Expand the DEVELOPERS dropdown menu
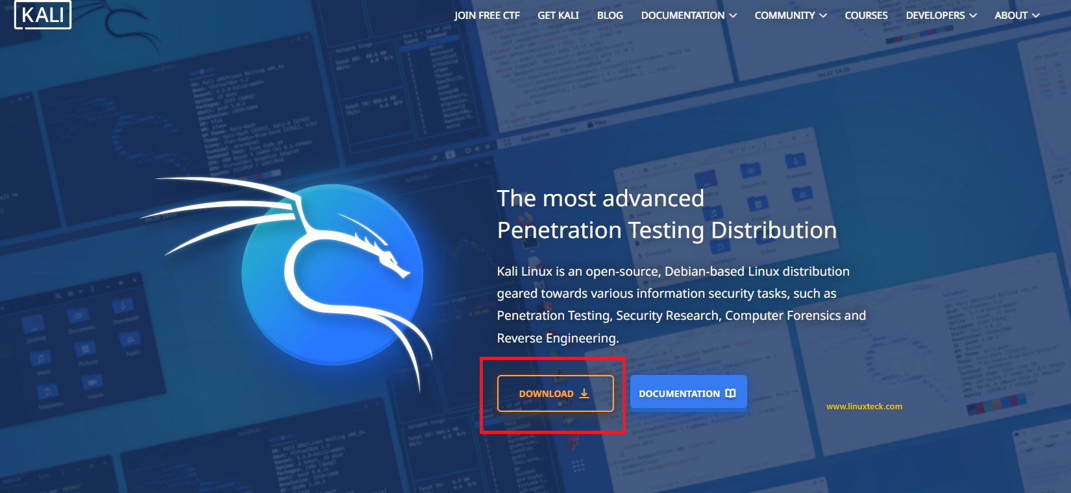The width and height of the screenshot is (1071, 493). (x=941, y=16)
